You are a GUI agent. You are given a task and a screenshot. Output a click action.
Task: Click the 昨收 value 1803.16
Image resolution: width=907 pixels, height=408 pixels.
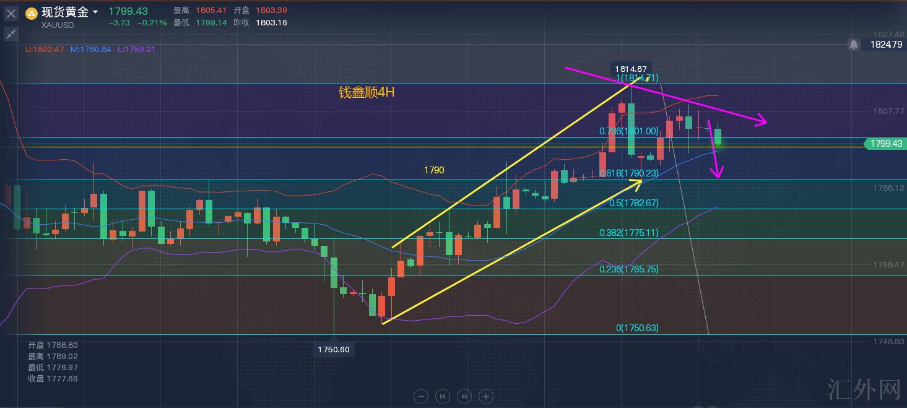270,23
